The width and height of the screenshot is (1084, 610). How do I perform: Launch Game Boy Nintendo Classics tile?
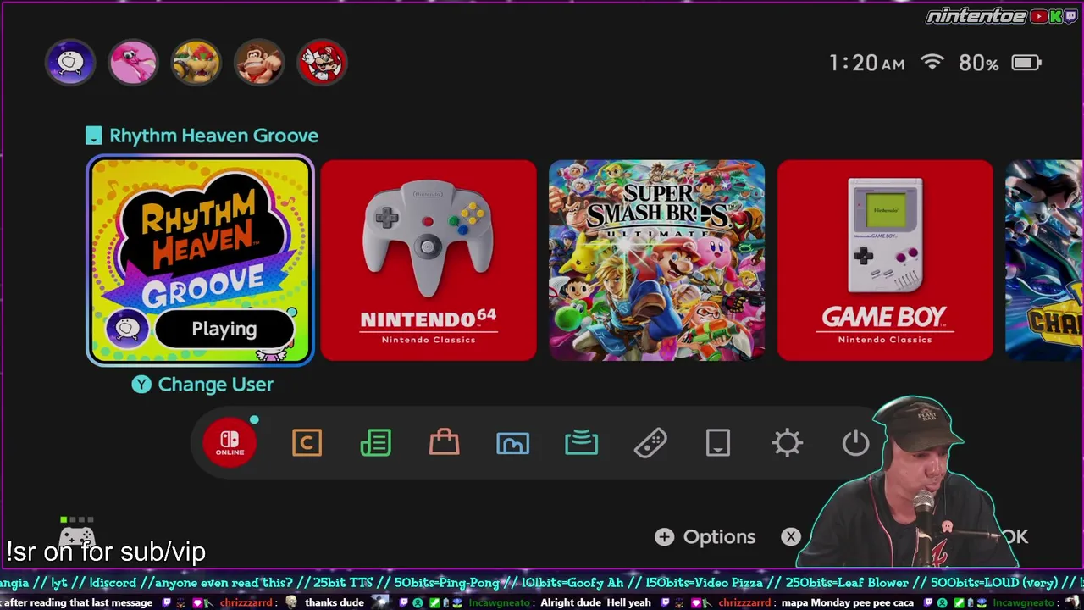coord(885,260)
